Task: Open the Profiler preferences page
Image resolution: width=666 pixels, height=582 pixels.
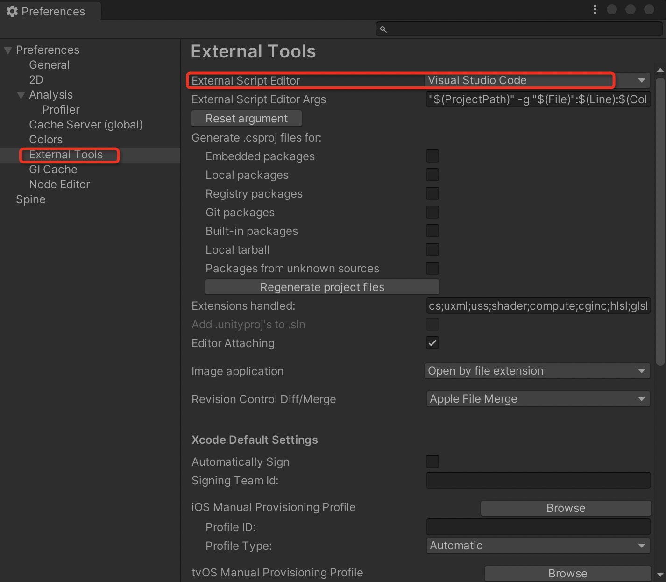Action: point(61,110)
